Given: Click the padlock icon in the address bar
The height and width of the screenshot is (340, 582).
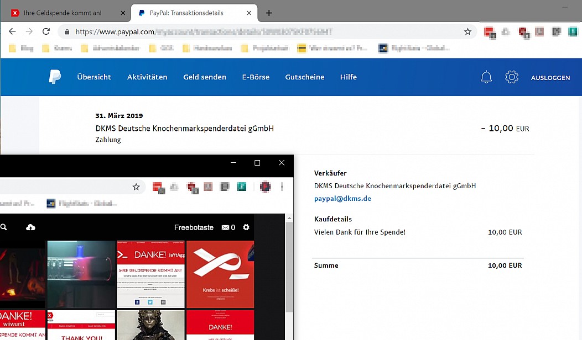Looking at the screenshot, I should click(x=67, y=32).
